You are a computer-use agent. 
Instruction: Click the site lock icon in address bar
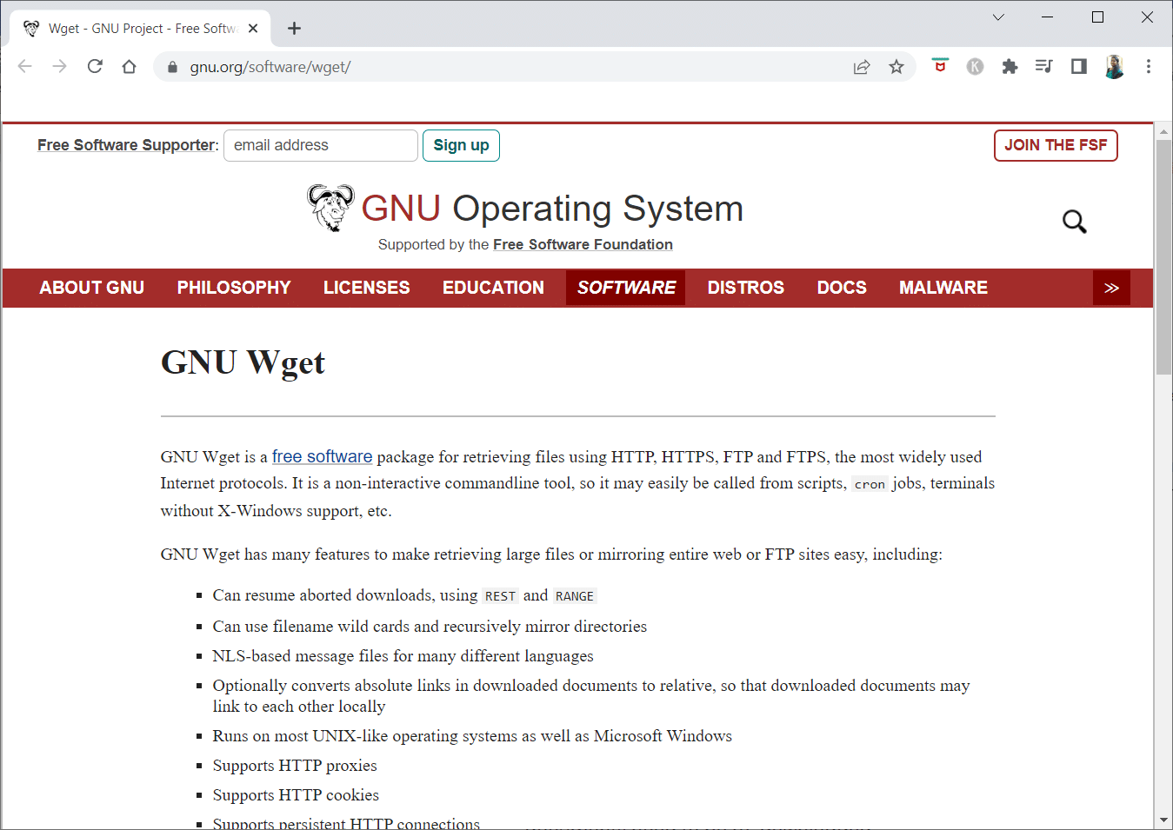point(172,67)
